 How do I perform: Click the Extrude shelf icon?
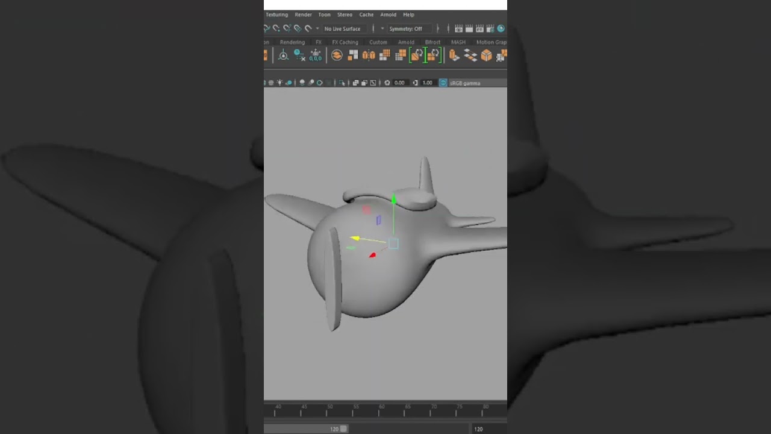pyautogui.click(x=454, y=55)
